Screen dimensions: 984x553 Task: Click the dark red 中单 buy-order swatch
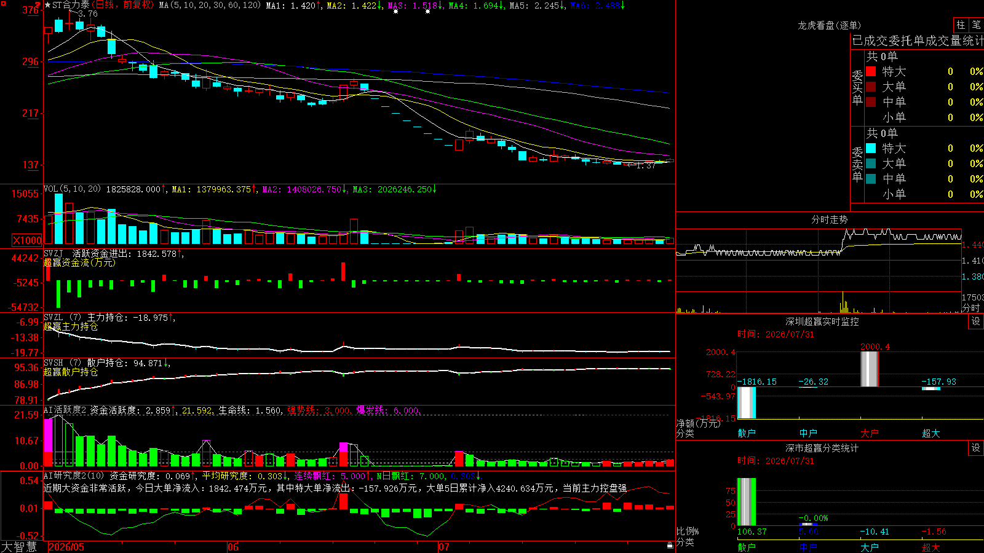click(871, 102)
